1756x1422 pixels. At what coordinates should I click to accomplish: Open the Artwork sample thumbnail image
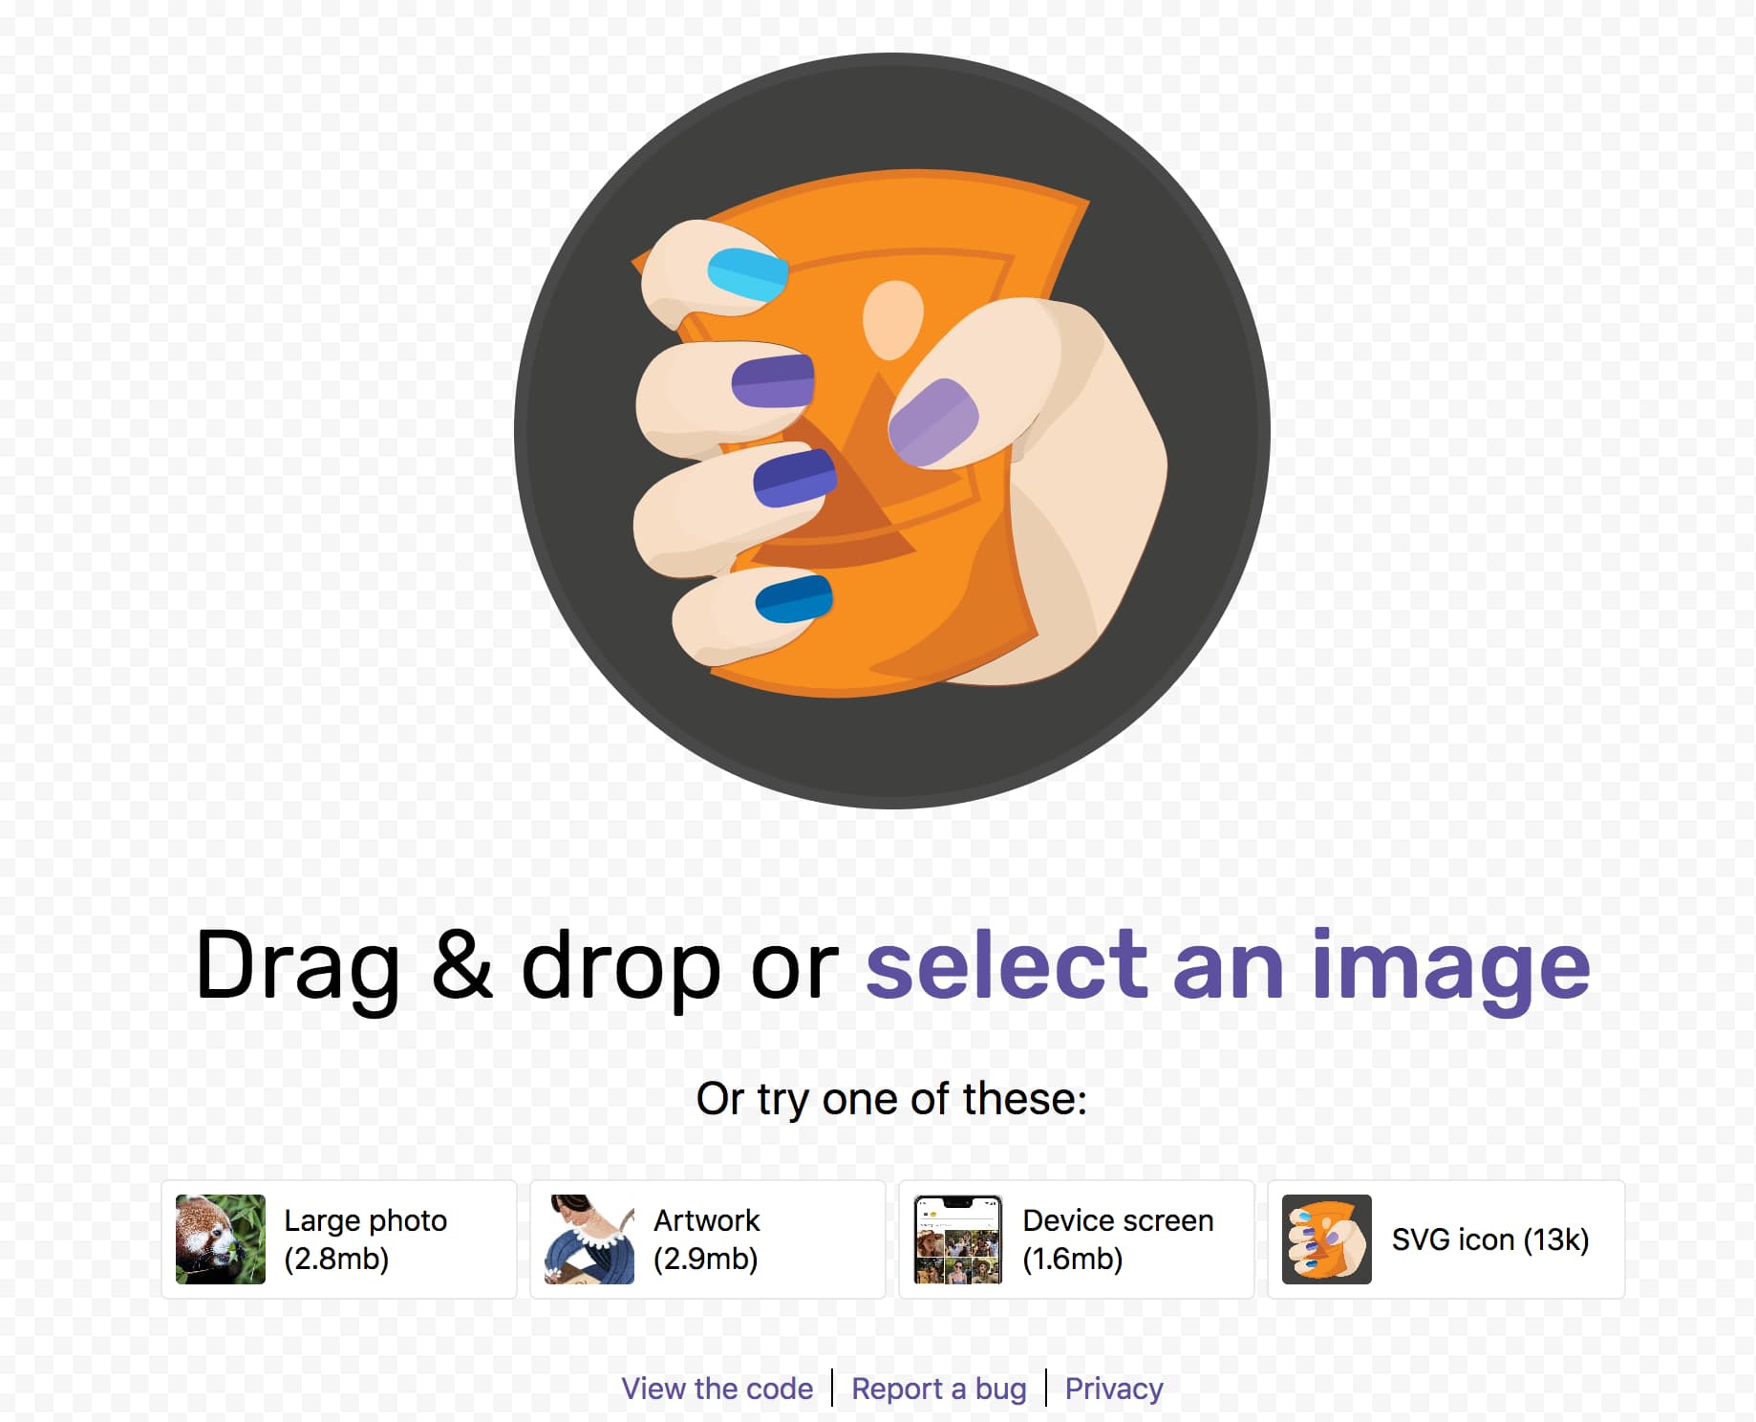tap(589, 1239)
